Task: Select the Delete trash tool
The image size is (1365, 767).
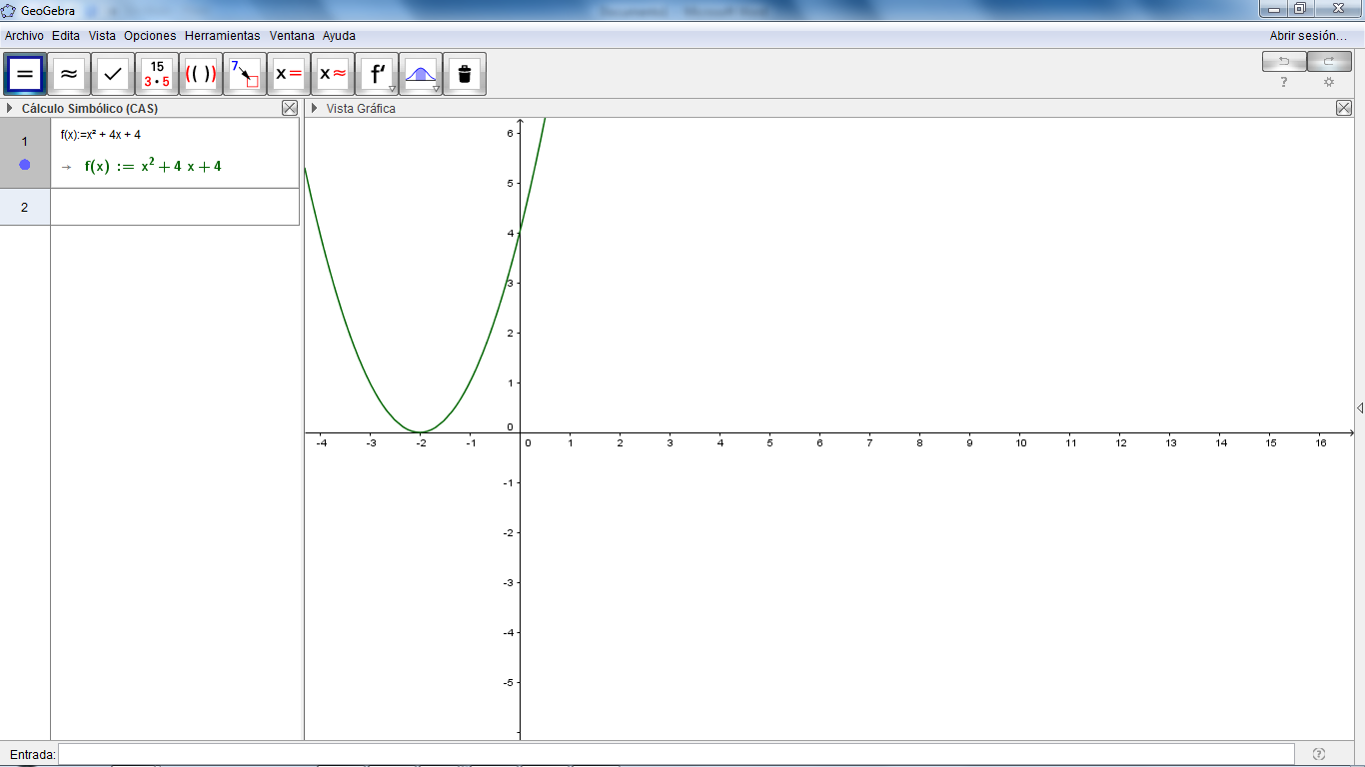Action: (465, 73)
